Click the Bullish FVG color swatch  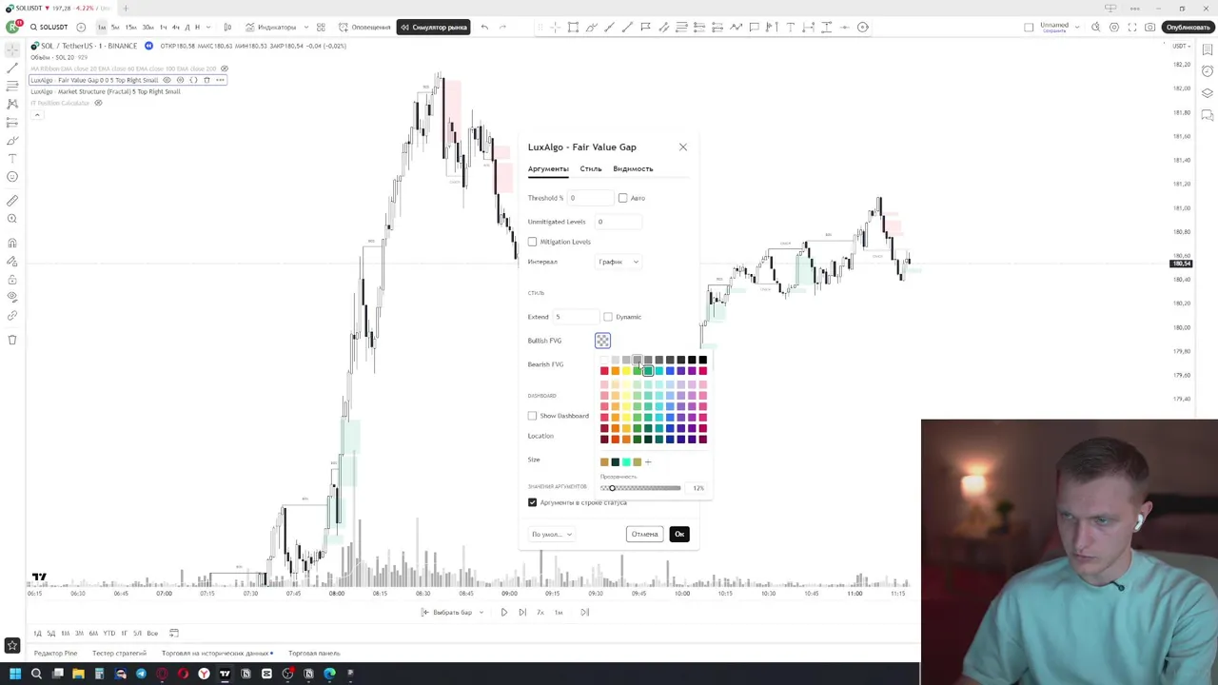pyautogui.click(x=602, y=341)
